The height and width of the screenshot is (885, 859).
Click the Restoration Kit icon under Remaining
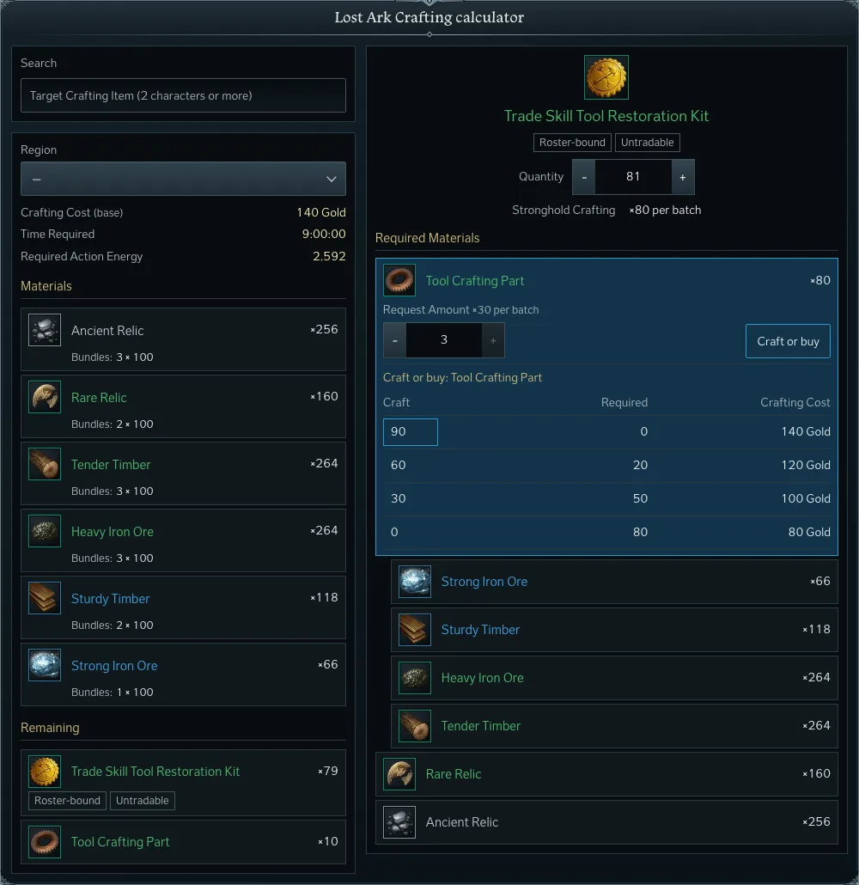(45, 772)
